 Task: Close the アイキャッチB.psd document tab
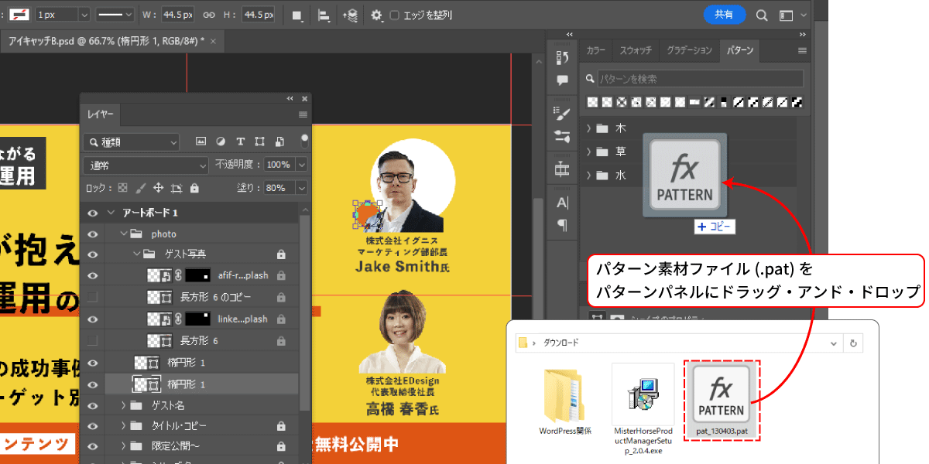[x=213, y=41]
